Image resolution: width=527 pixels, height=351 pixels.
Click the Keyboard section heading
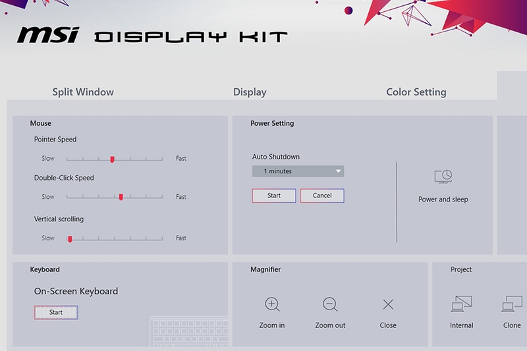coord(45,269)
